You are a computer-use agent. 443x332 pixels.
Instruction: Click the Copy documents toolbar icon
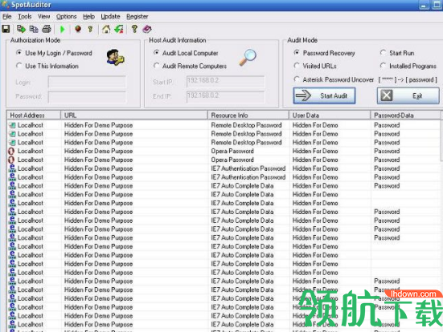[34, 29]
